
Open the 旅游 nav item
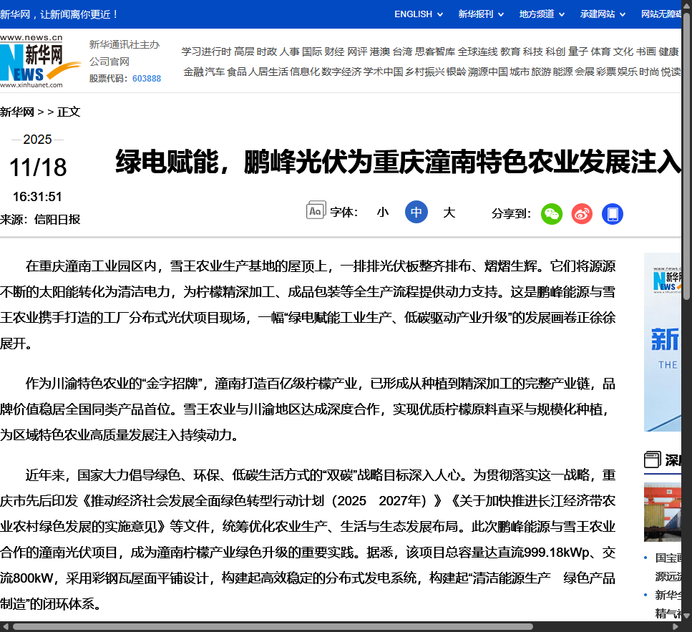click(541, 72)
